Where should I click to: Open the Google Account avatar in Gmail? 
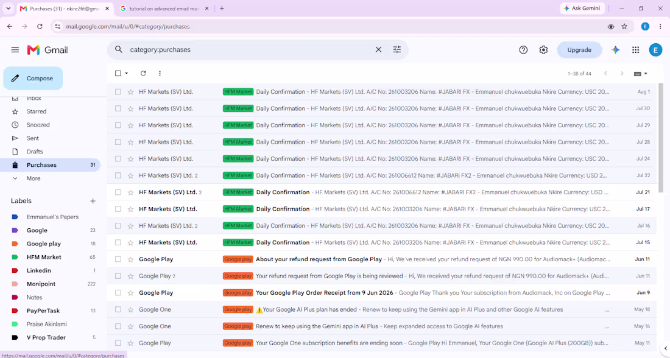[655, 50]
